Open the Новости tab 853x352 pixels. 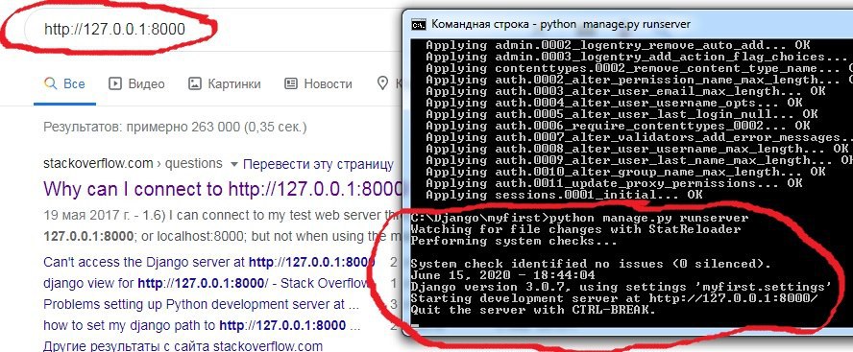tap(318, 83)
